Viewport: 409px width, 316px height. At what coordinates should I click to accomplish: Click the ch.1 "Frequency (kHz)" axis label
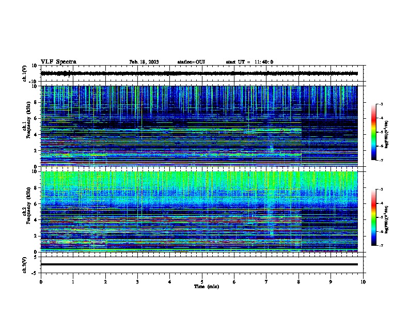[28, 120]
